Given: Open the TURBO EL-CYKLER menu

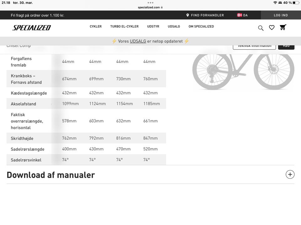Looking at the screenshot, I should (124, 26).
